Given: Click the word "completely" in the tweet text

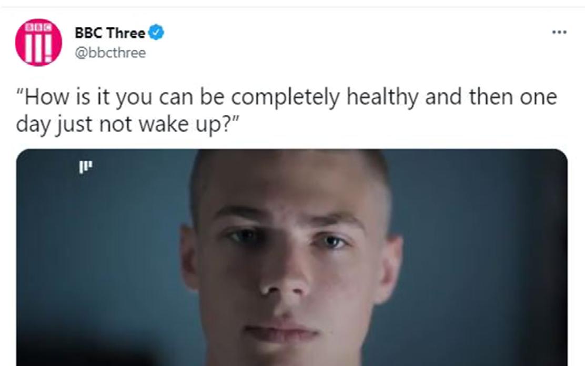Looking at the screenshot, I should (x=286, y=97).
